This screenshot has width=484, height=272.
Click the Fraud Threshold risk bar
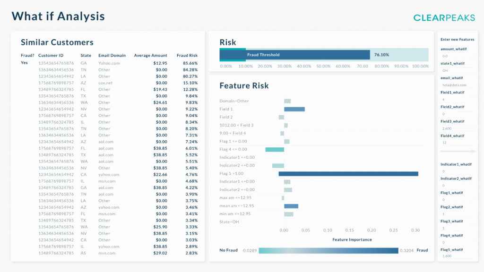pos(294,55)
